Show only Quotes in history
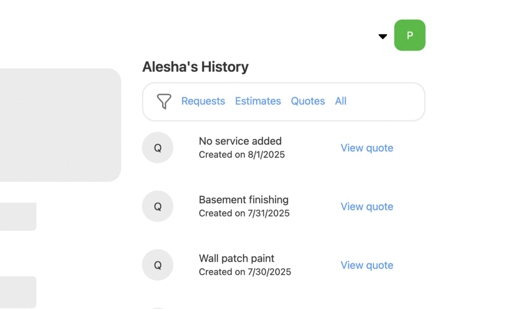 (308, 101)
